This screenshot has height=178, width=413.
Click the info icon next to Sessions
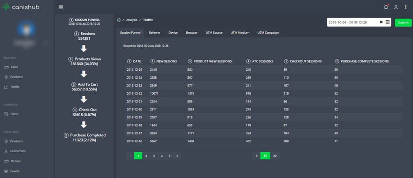coord(76,34)
